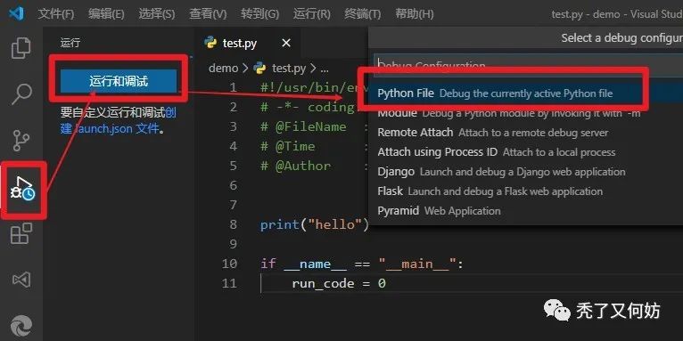This screenshot has width=683, height=341.
Task: Click the run_code = 0 line
Action: click(339, 284)
